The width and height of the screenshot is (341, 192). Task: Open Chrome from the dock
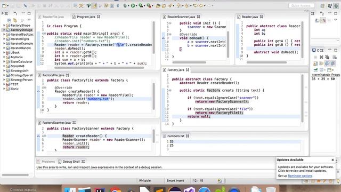click(x=115, y=190)
